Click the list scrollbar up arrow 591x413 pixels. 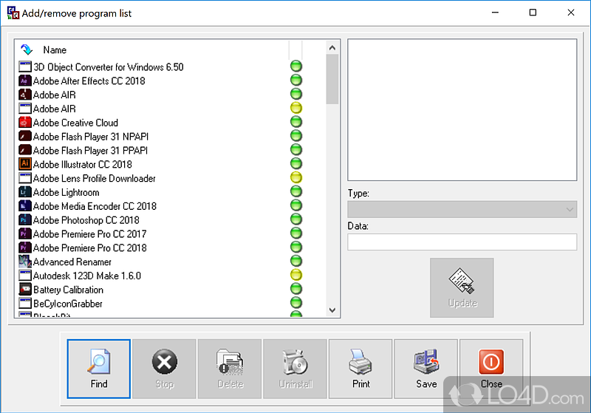point(332,48)
